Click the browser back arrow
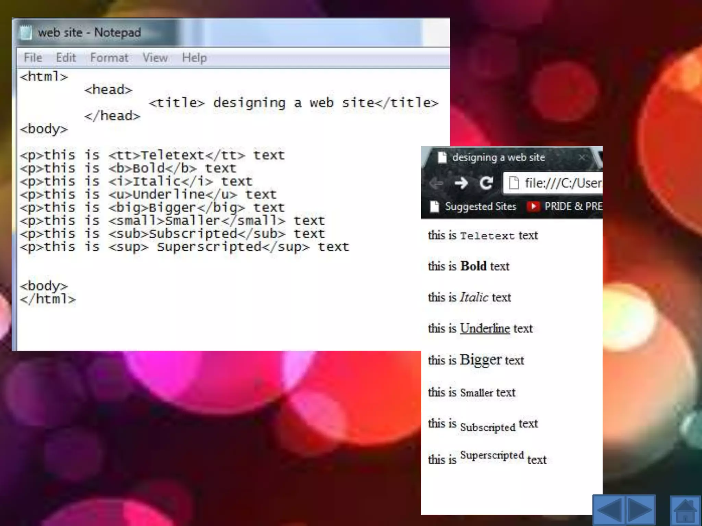Image resolution: width=702 pixels, height=526 pixels. coord(436,183)
